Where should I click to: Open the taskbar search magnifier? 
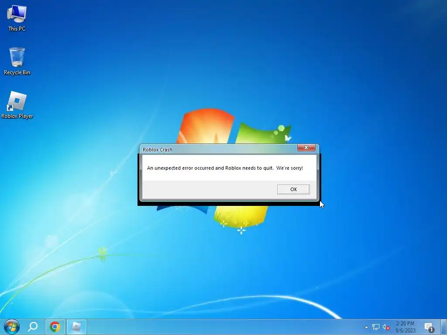pos(32,327)
